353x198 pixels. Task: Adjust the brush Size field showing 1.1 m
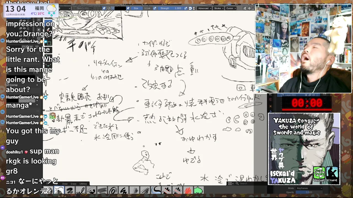(142, 8)
